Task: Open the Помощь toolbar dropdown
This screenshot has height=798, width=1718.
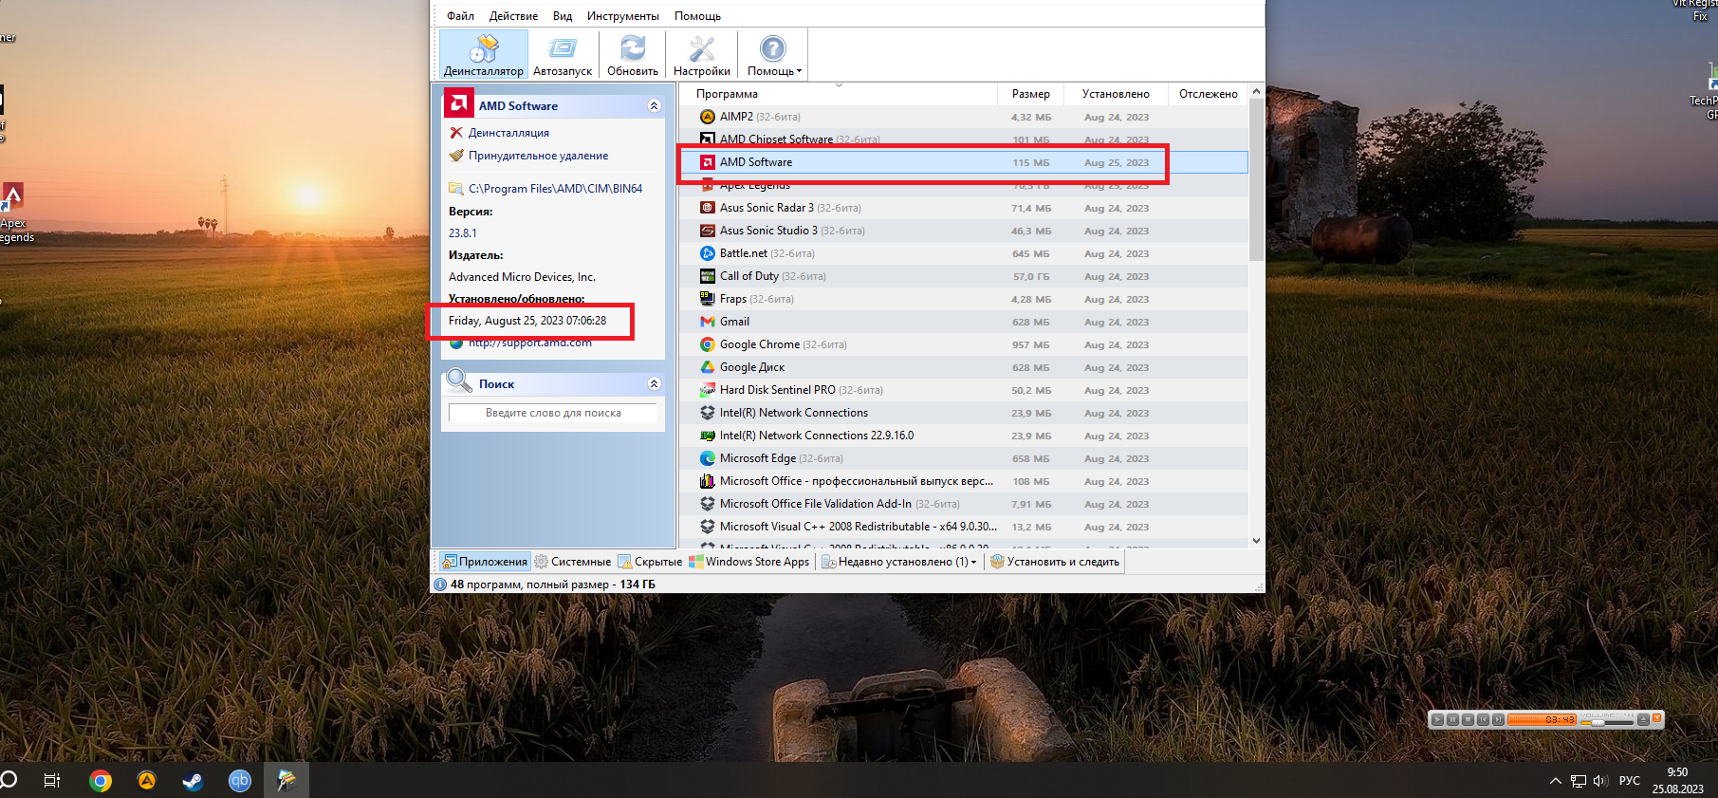Action: (774, 55)
